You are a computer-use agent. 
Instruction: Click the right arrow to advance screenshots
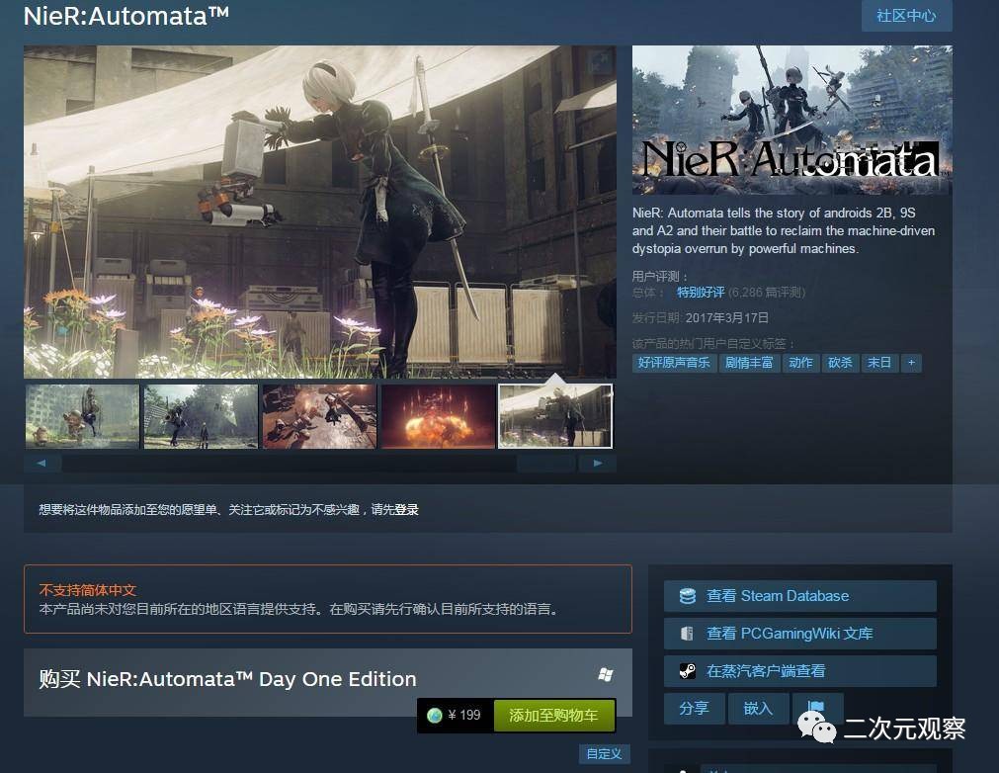pos(597,463)
